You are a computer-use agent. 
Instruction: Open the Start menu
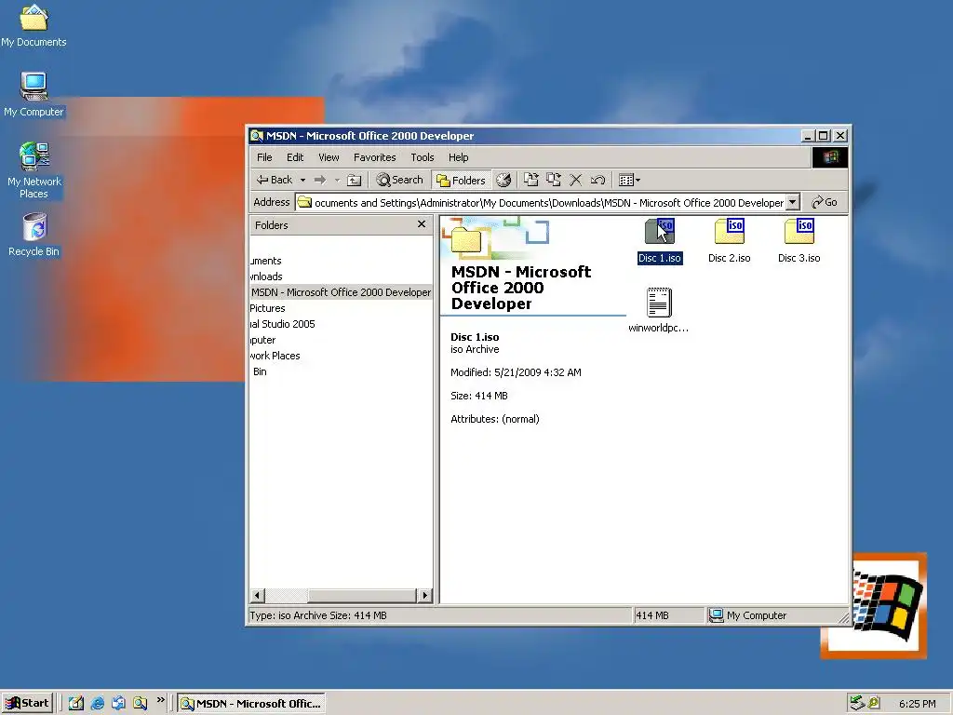pos(27,703)
